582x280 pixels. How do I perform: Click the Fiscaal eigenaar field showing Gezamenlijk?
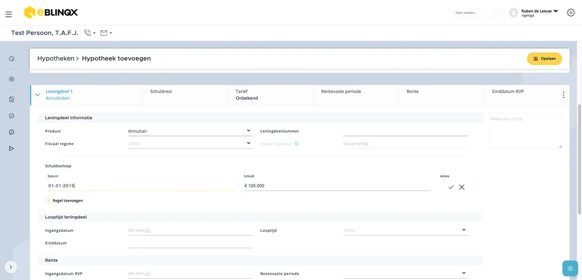pos(405,144)
